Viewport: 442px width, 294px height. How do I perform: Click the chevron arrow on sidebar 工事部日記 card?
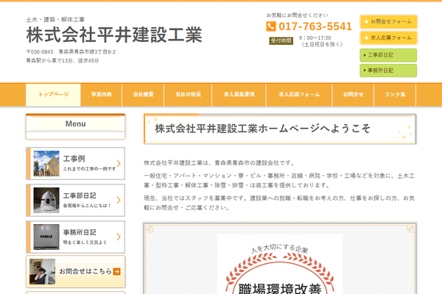click(119, 200)
